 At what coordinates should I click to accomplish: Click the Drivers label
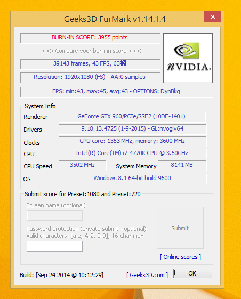[33, 130]
